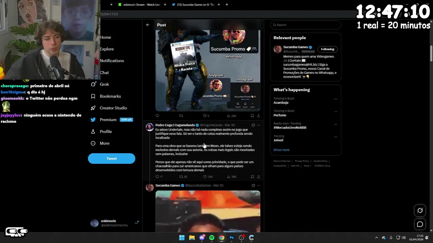Click the Profile person icon
This screenshot has width=433, height=243.
[93, 132]
